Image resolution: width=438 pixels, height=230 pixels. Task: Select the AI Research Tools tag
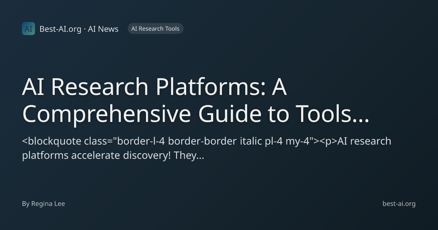pos(155,28)
